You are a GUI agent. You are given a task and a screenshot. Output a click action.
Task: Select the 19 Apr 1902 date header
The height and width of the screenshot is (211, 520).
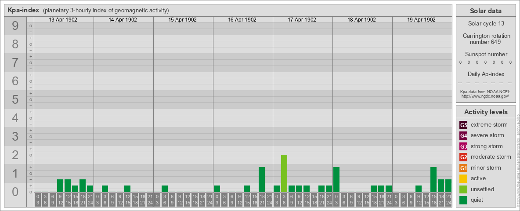(x=421, y=20)
